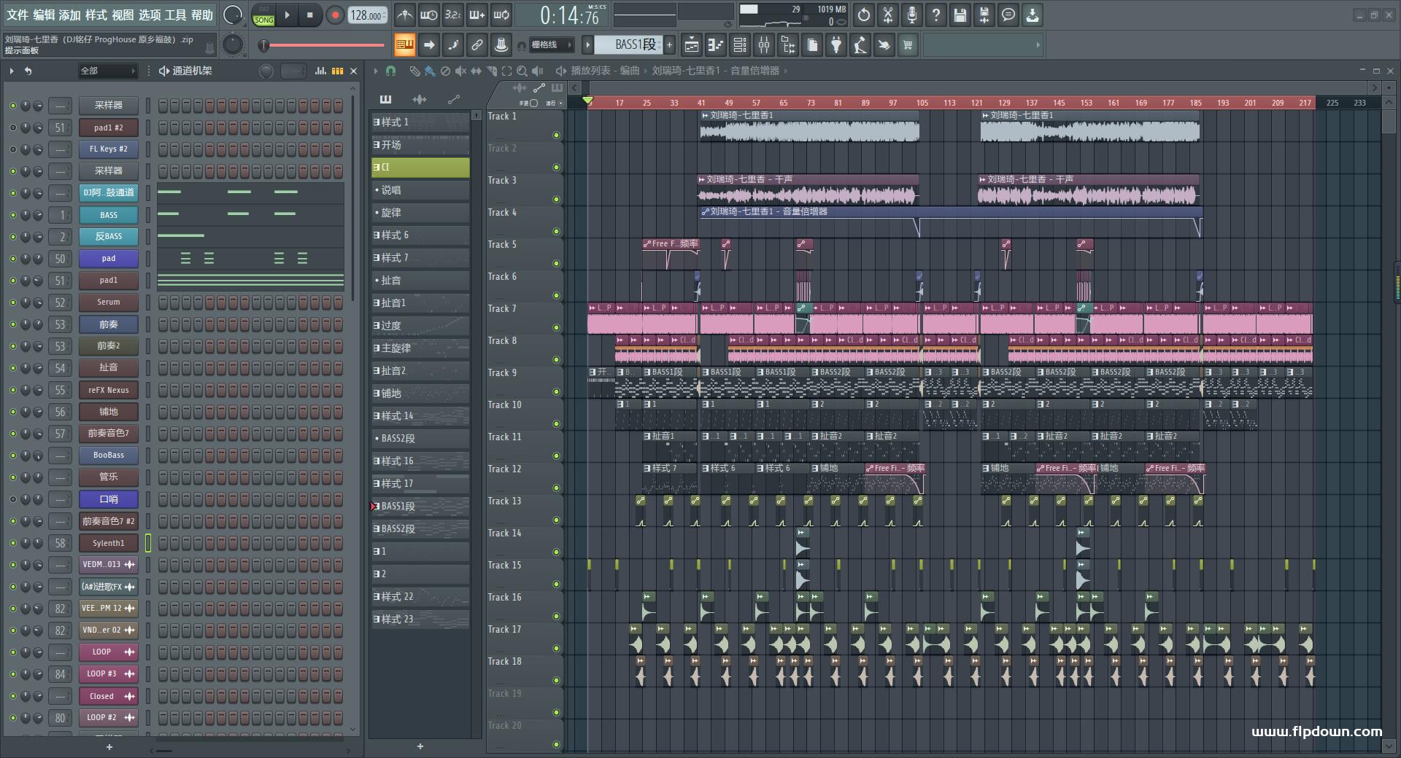Mute Track 7 in the playlist
The height and width of the screenshot is (758, 1401).
pos(556,327)
